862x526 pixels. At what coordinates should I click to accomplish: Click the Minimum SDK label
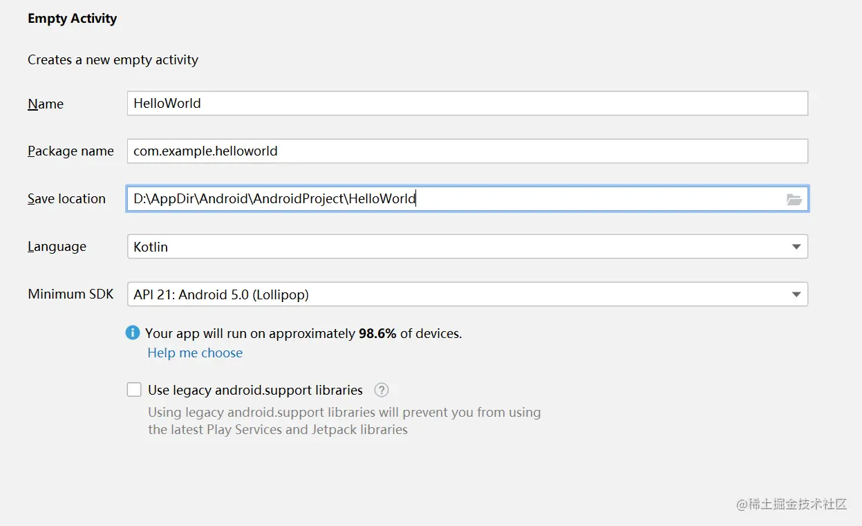point(71,294)
